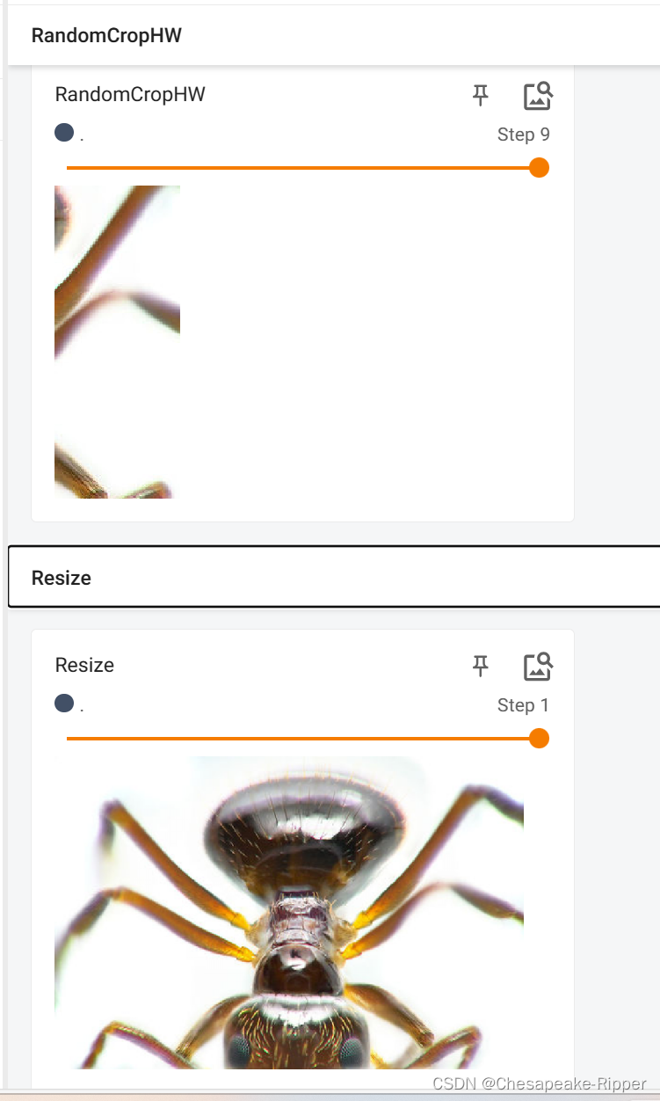Click the CSDN Chesapeake-Ripper watermark
This screenshot has height=1101, width=660.
pos(540,1084)
